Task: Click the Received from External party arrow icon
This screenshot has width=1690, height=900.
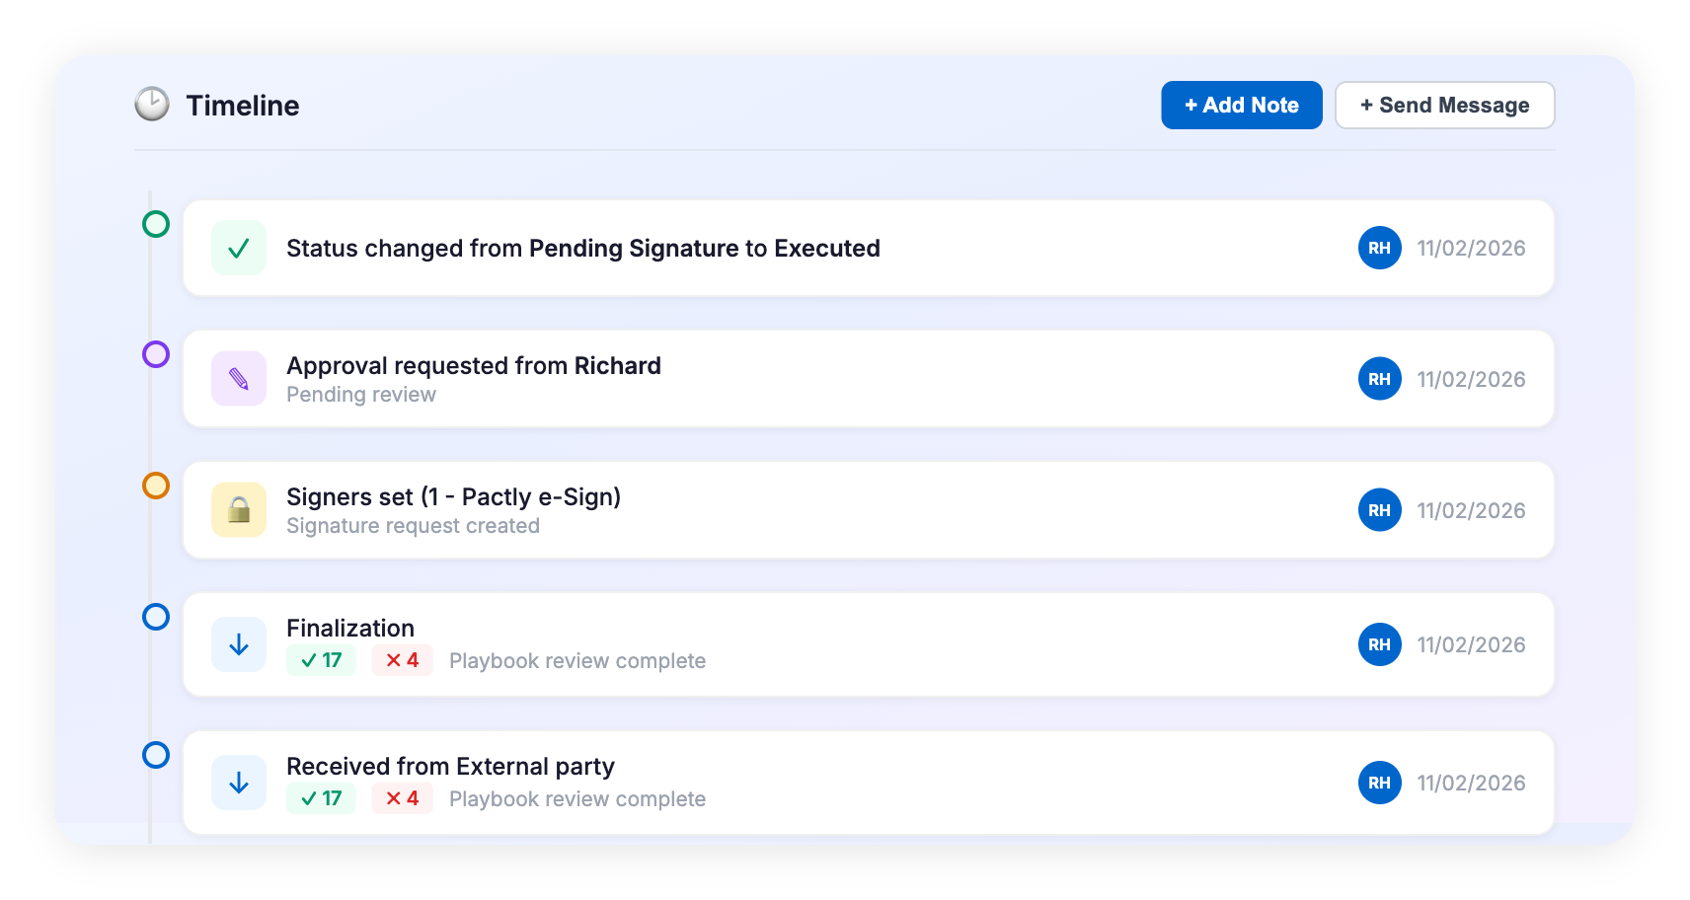Action: (x=239, y=783)
